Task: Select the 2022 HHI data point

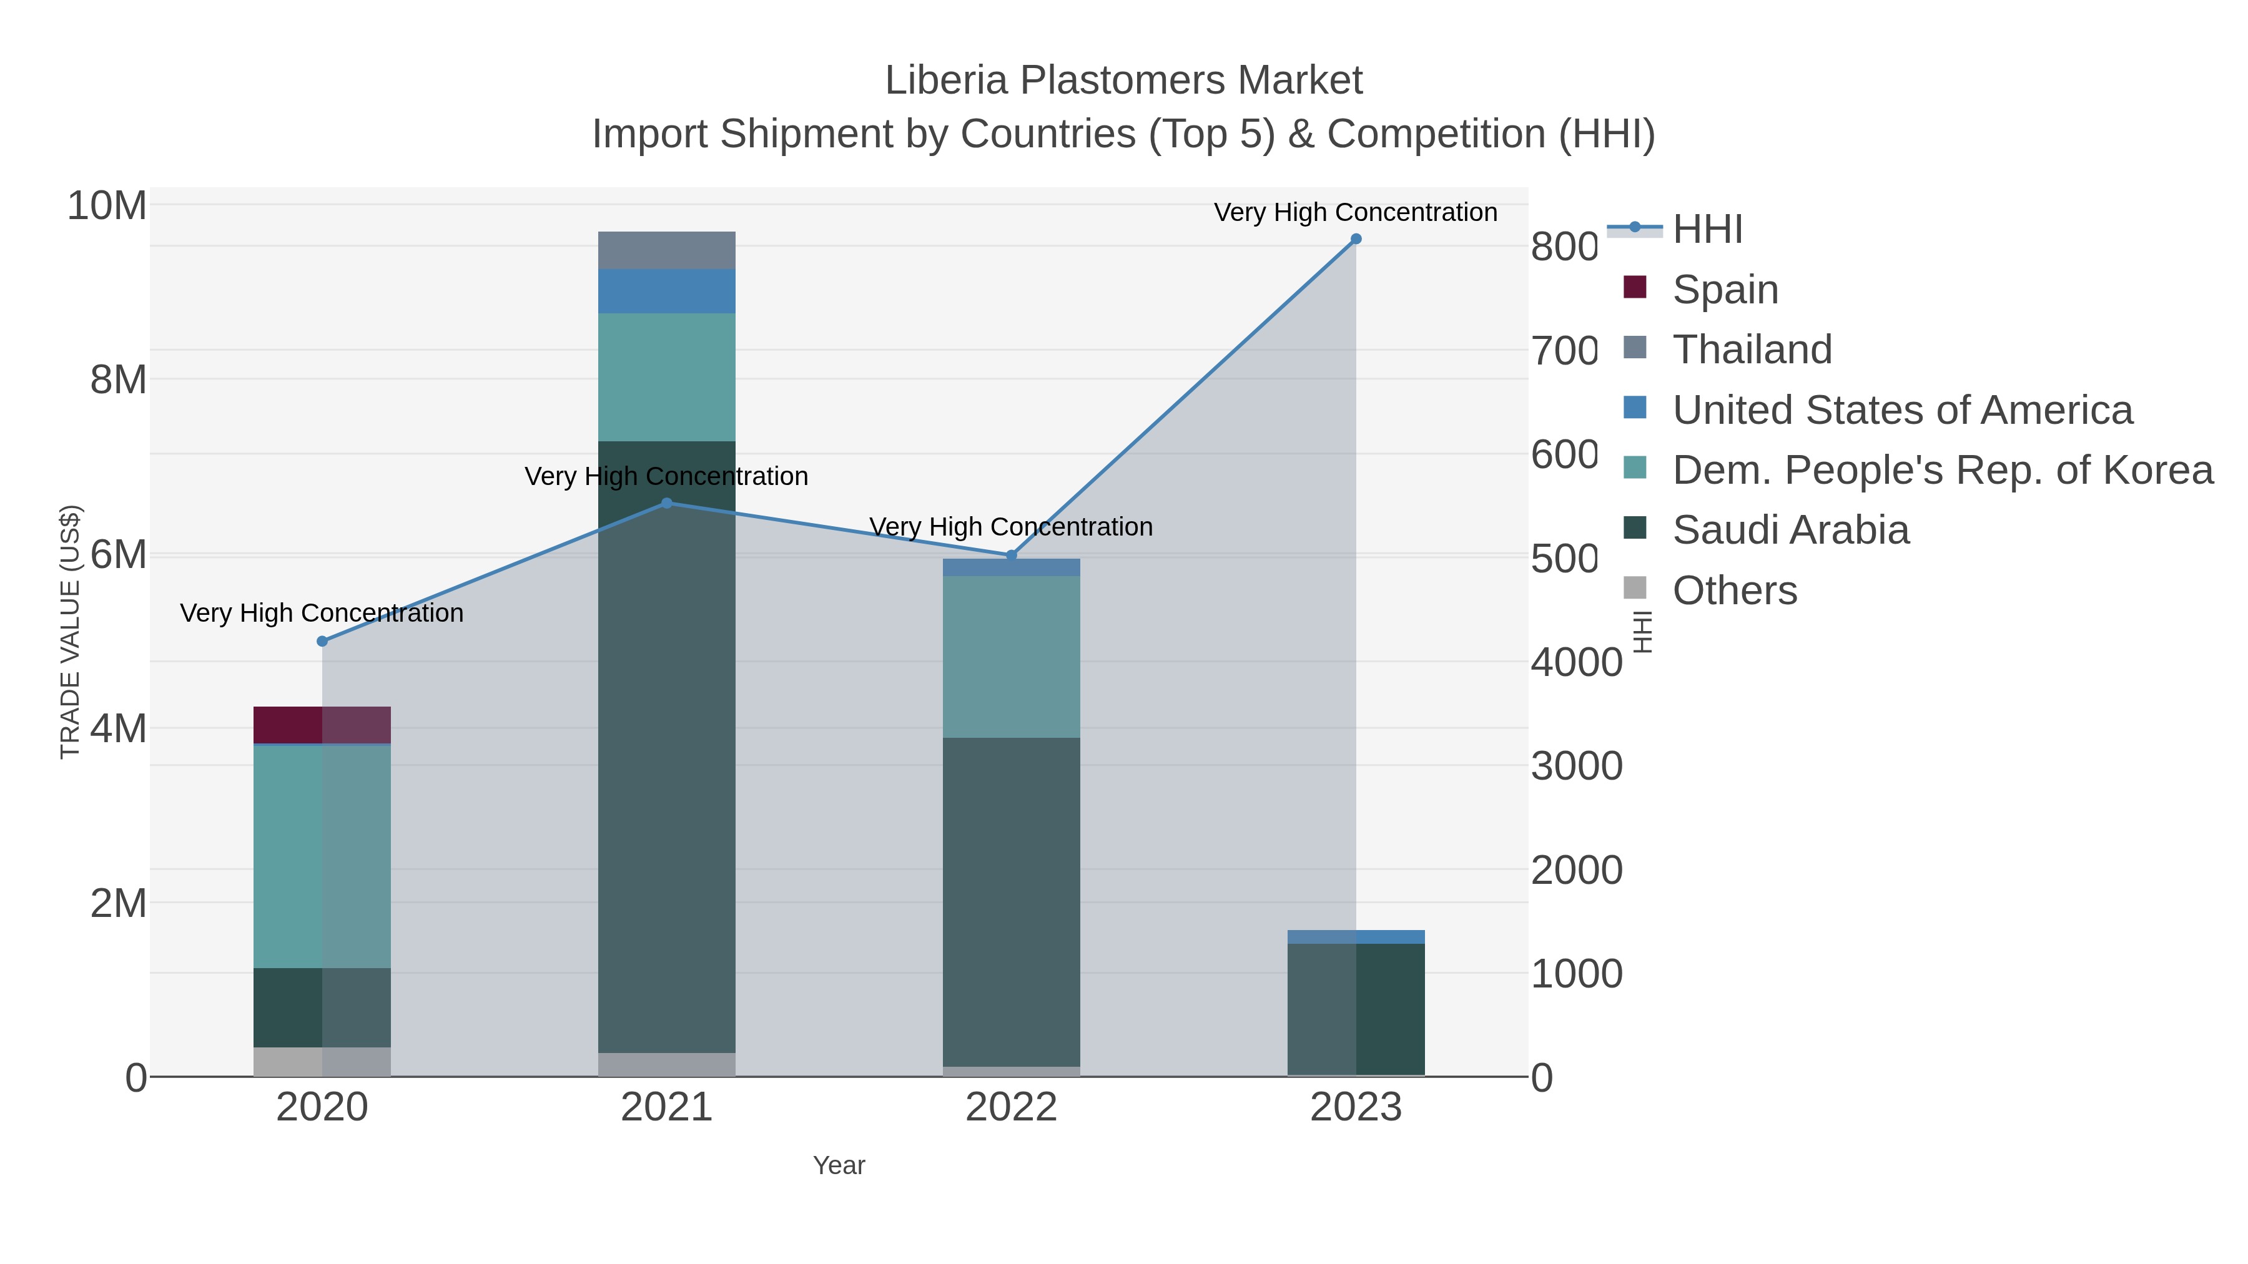Action: pyautogui.click(x=1012, y=555)
